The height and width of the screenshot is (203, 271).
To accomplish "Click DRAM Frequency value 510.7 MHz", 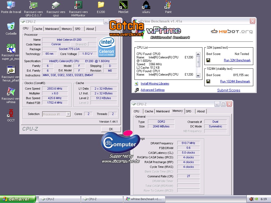I will (x=188, y=143).
